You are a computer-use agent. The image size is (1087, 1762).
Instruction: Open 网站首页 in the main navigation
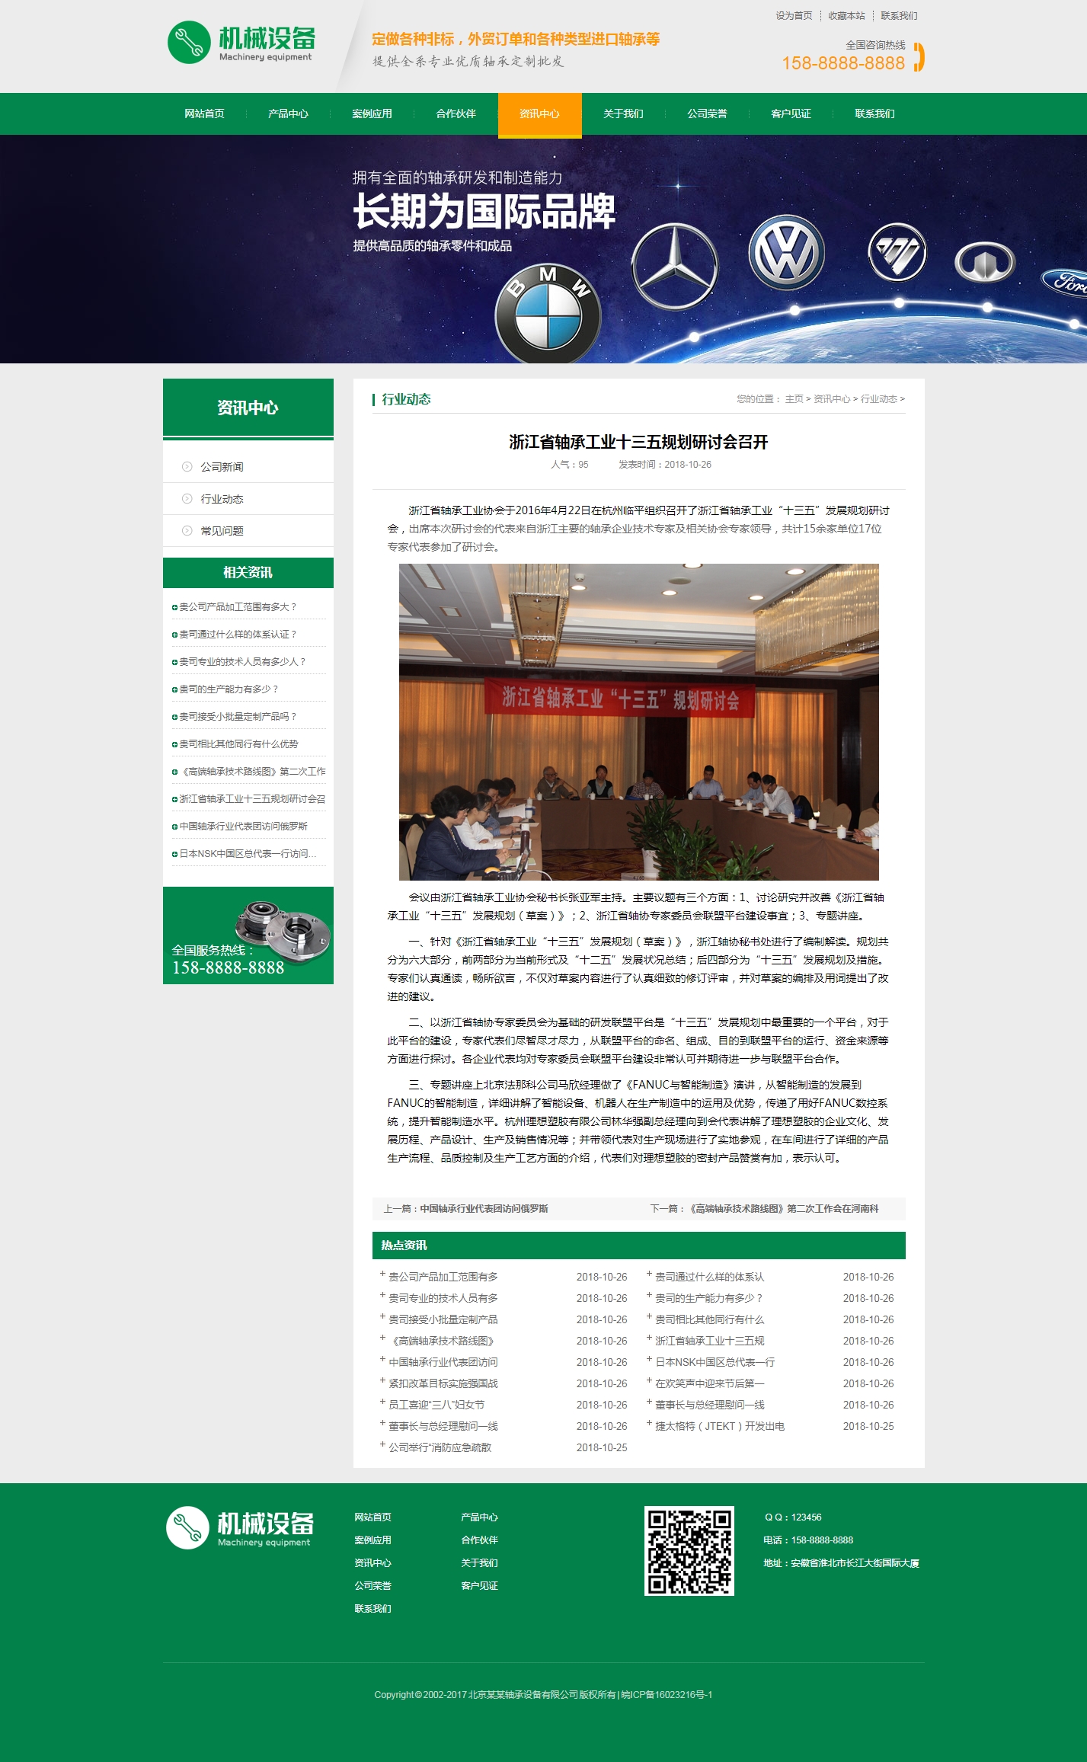coord(204,114)
